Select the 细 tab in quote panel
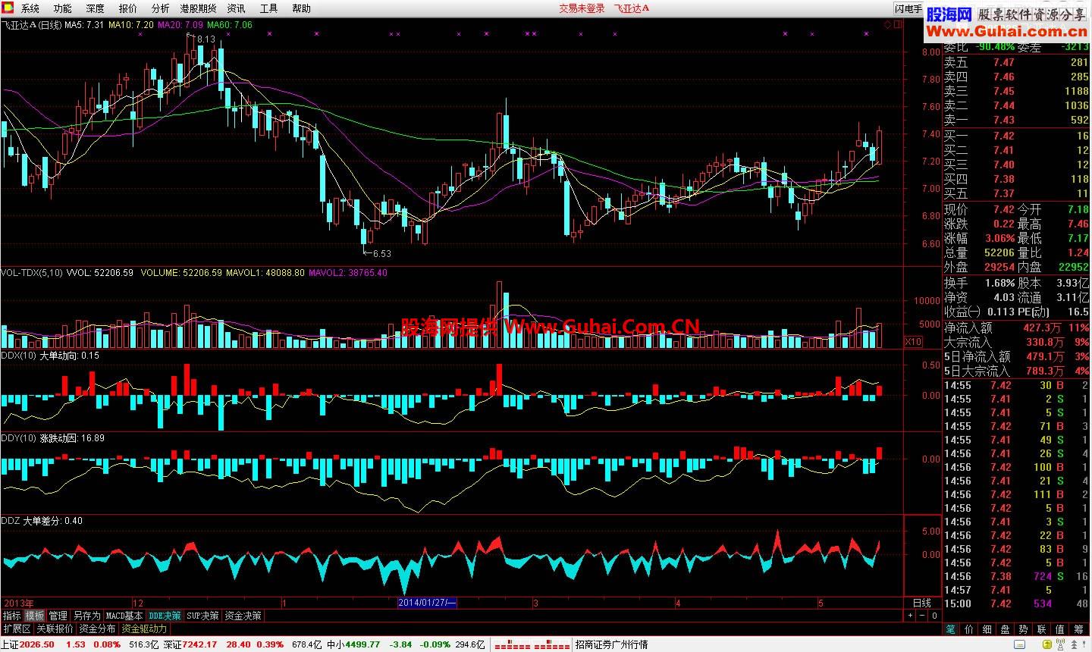 point(987,629)
